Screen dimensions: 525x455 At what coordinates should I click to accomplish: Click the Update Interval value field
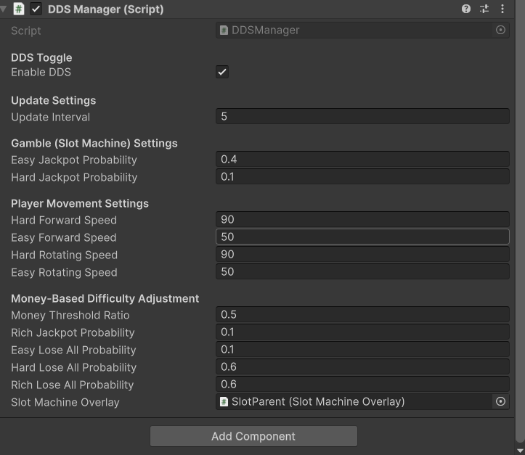362,117
